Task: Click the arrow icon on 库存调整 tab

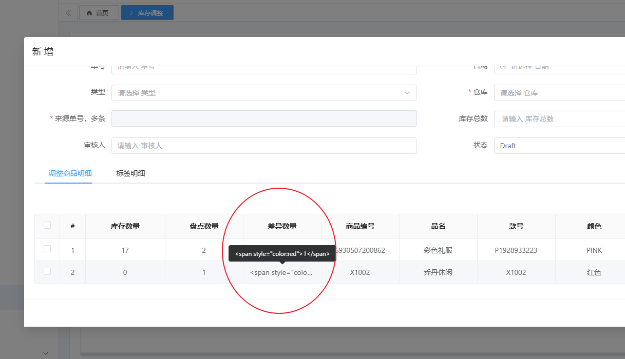Action: pos(131,13)
